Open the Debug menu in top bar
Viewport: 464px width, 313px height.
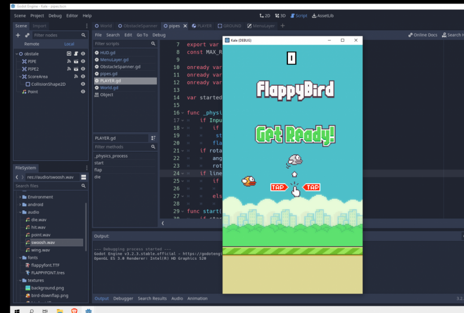click(55, 16)
